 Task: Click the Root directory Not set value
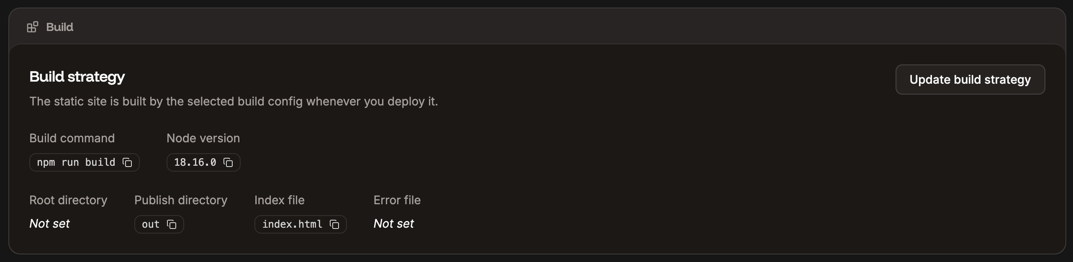tap(49, 223)
